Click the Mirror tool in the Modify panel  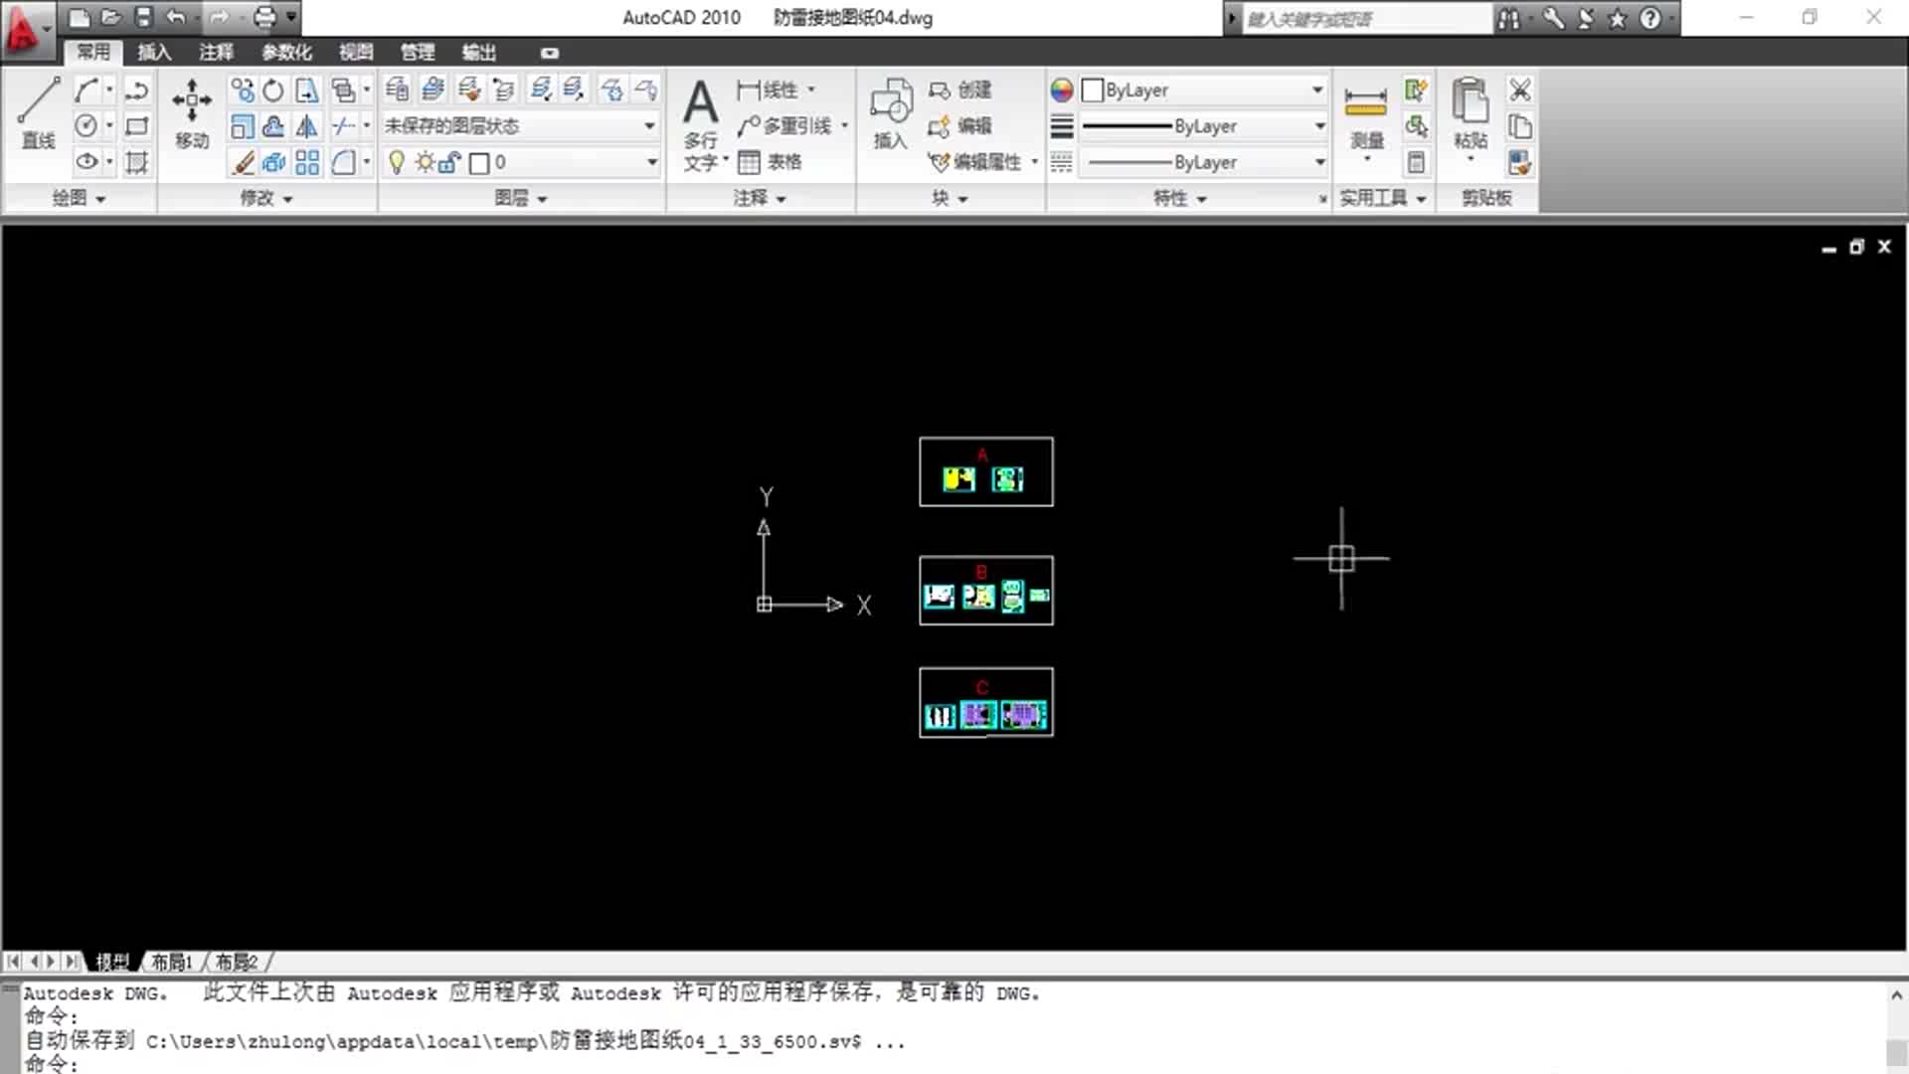pos(307,126)
